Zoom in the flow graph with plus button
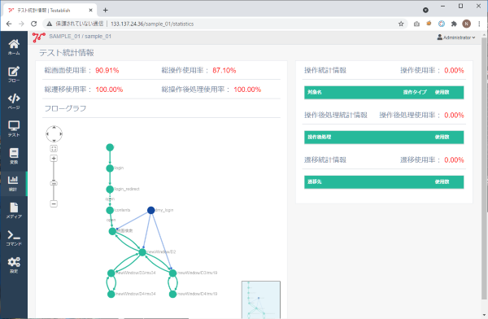This screenshot has width=488, height=319. (54, 158)
